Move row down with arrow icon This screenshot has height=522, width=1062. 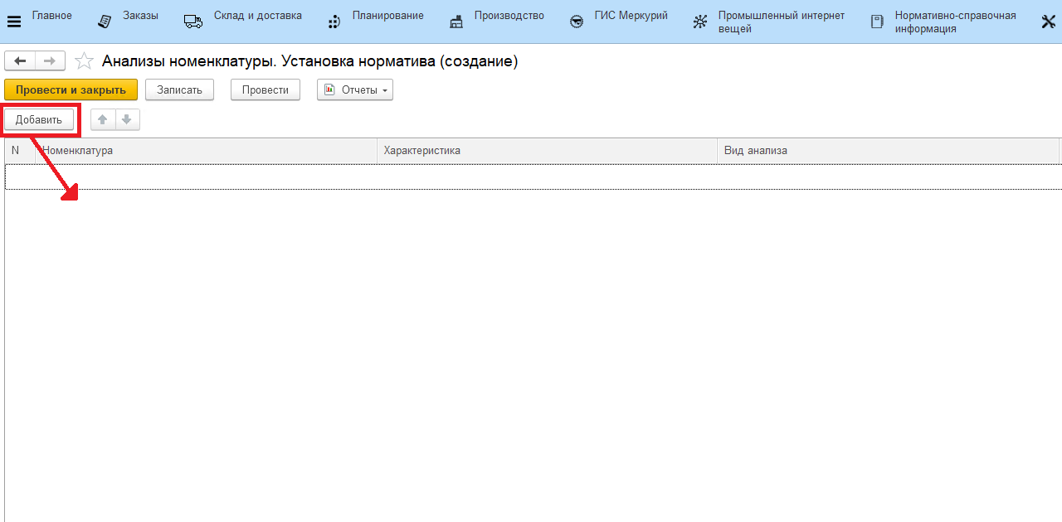click(x=127, y=119)
